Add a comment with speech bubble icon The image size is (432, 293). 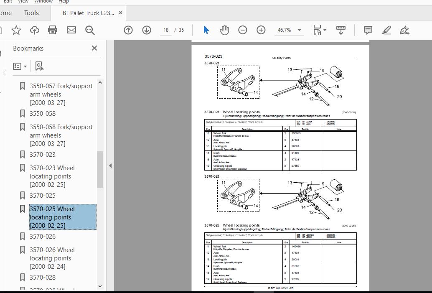[x=368, y=30]
